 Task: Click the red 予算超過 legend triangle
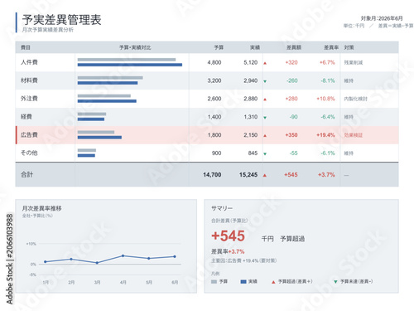click(x=273, y=282)
